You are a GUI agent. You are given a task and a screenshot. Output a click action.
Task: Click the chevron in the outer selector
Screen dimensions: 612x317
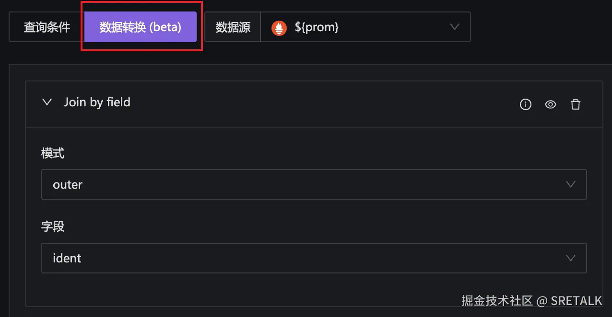(x=570, y=184)
